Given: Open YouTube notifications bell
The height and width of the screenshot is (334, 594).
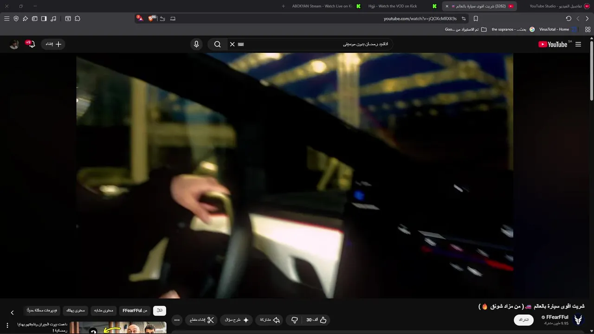Looking at the screenshot, I should [31, 44].
